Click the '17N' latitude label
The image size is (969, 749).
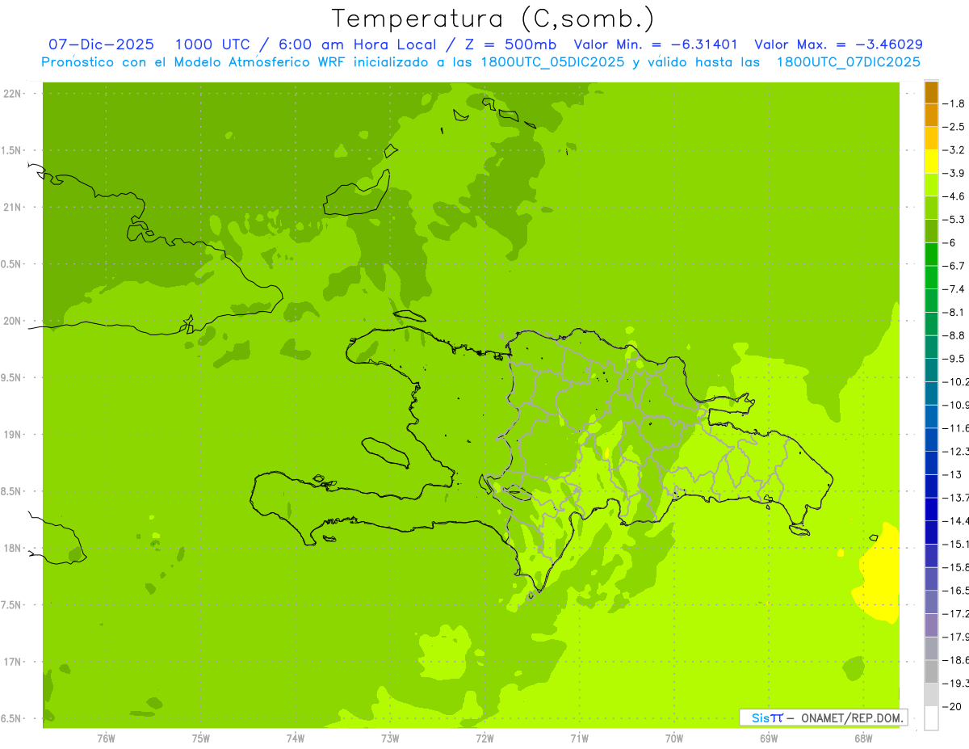pyautogui.click(x=12, y=662)
